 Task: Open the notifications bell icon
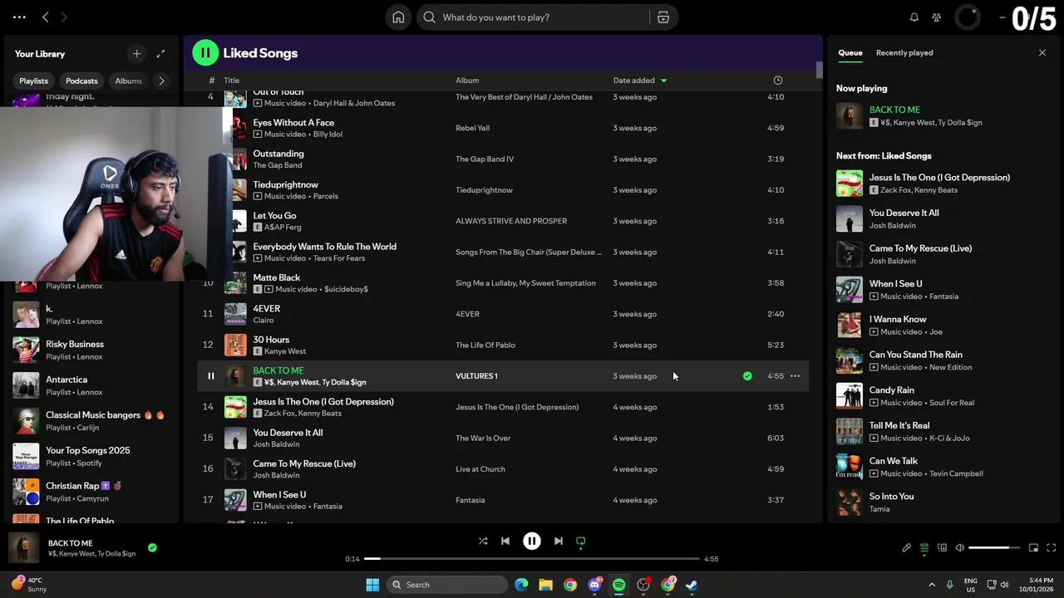coord(914,17)
